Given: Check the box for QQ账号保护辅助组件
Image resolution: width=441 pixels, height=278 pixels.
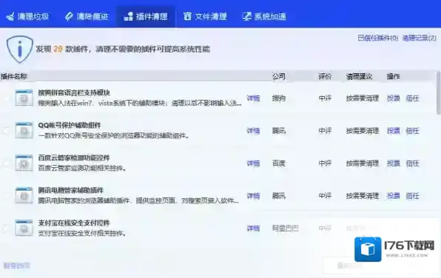Looking at the screenshot, I should [x=6, y=131].
